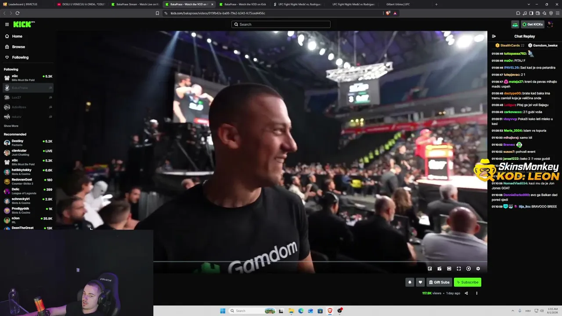
Task: Switch to Leaderboard | INVICTUS browser tab
Action: pos(26,4)
